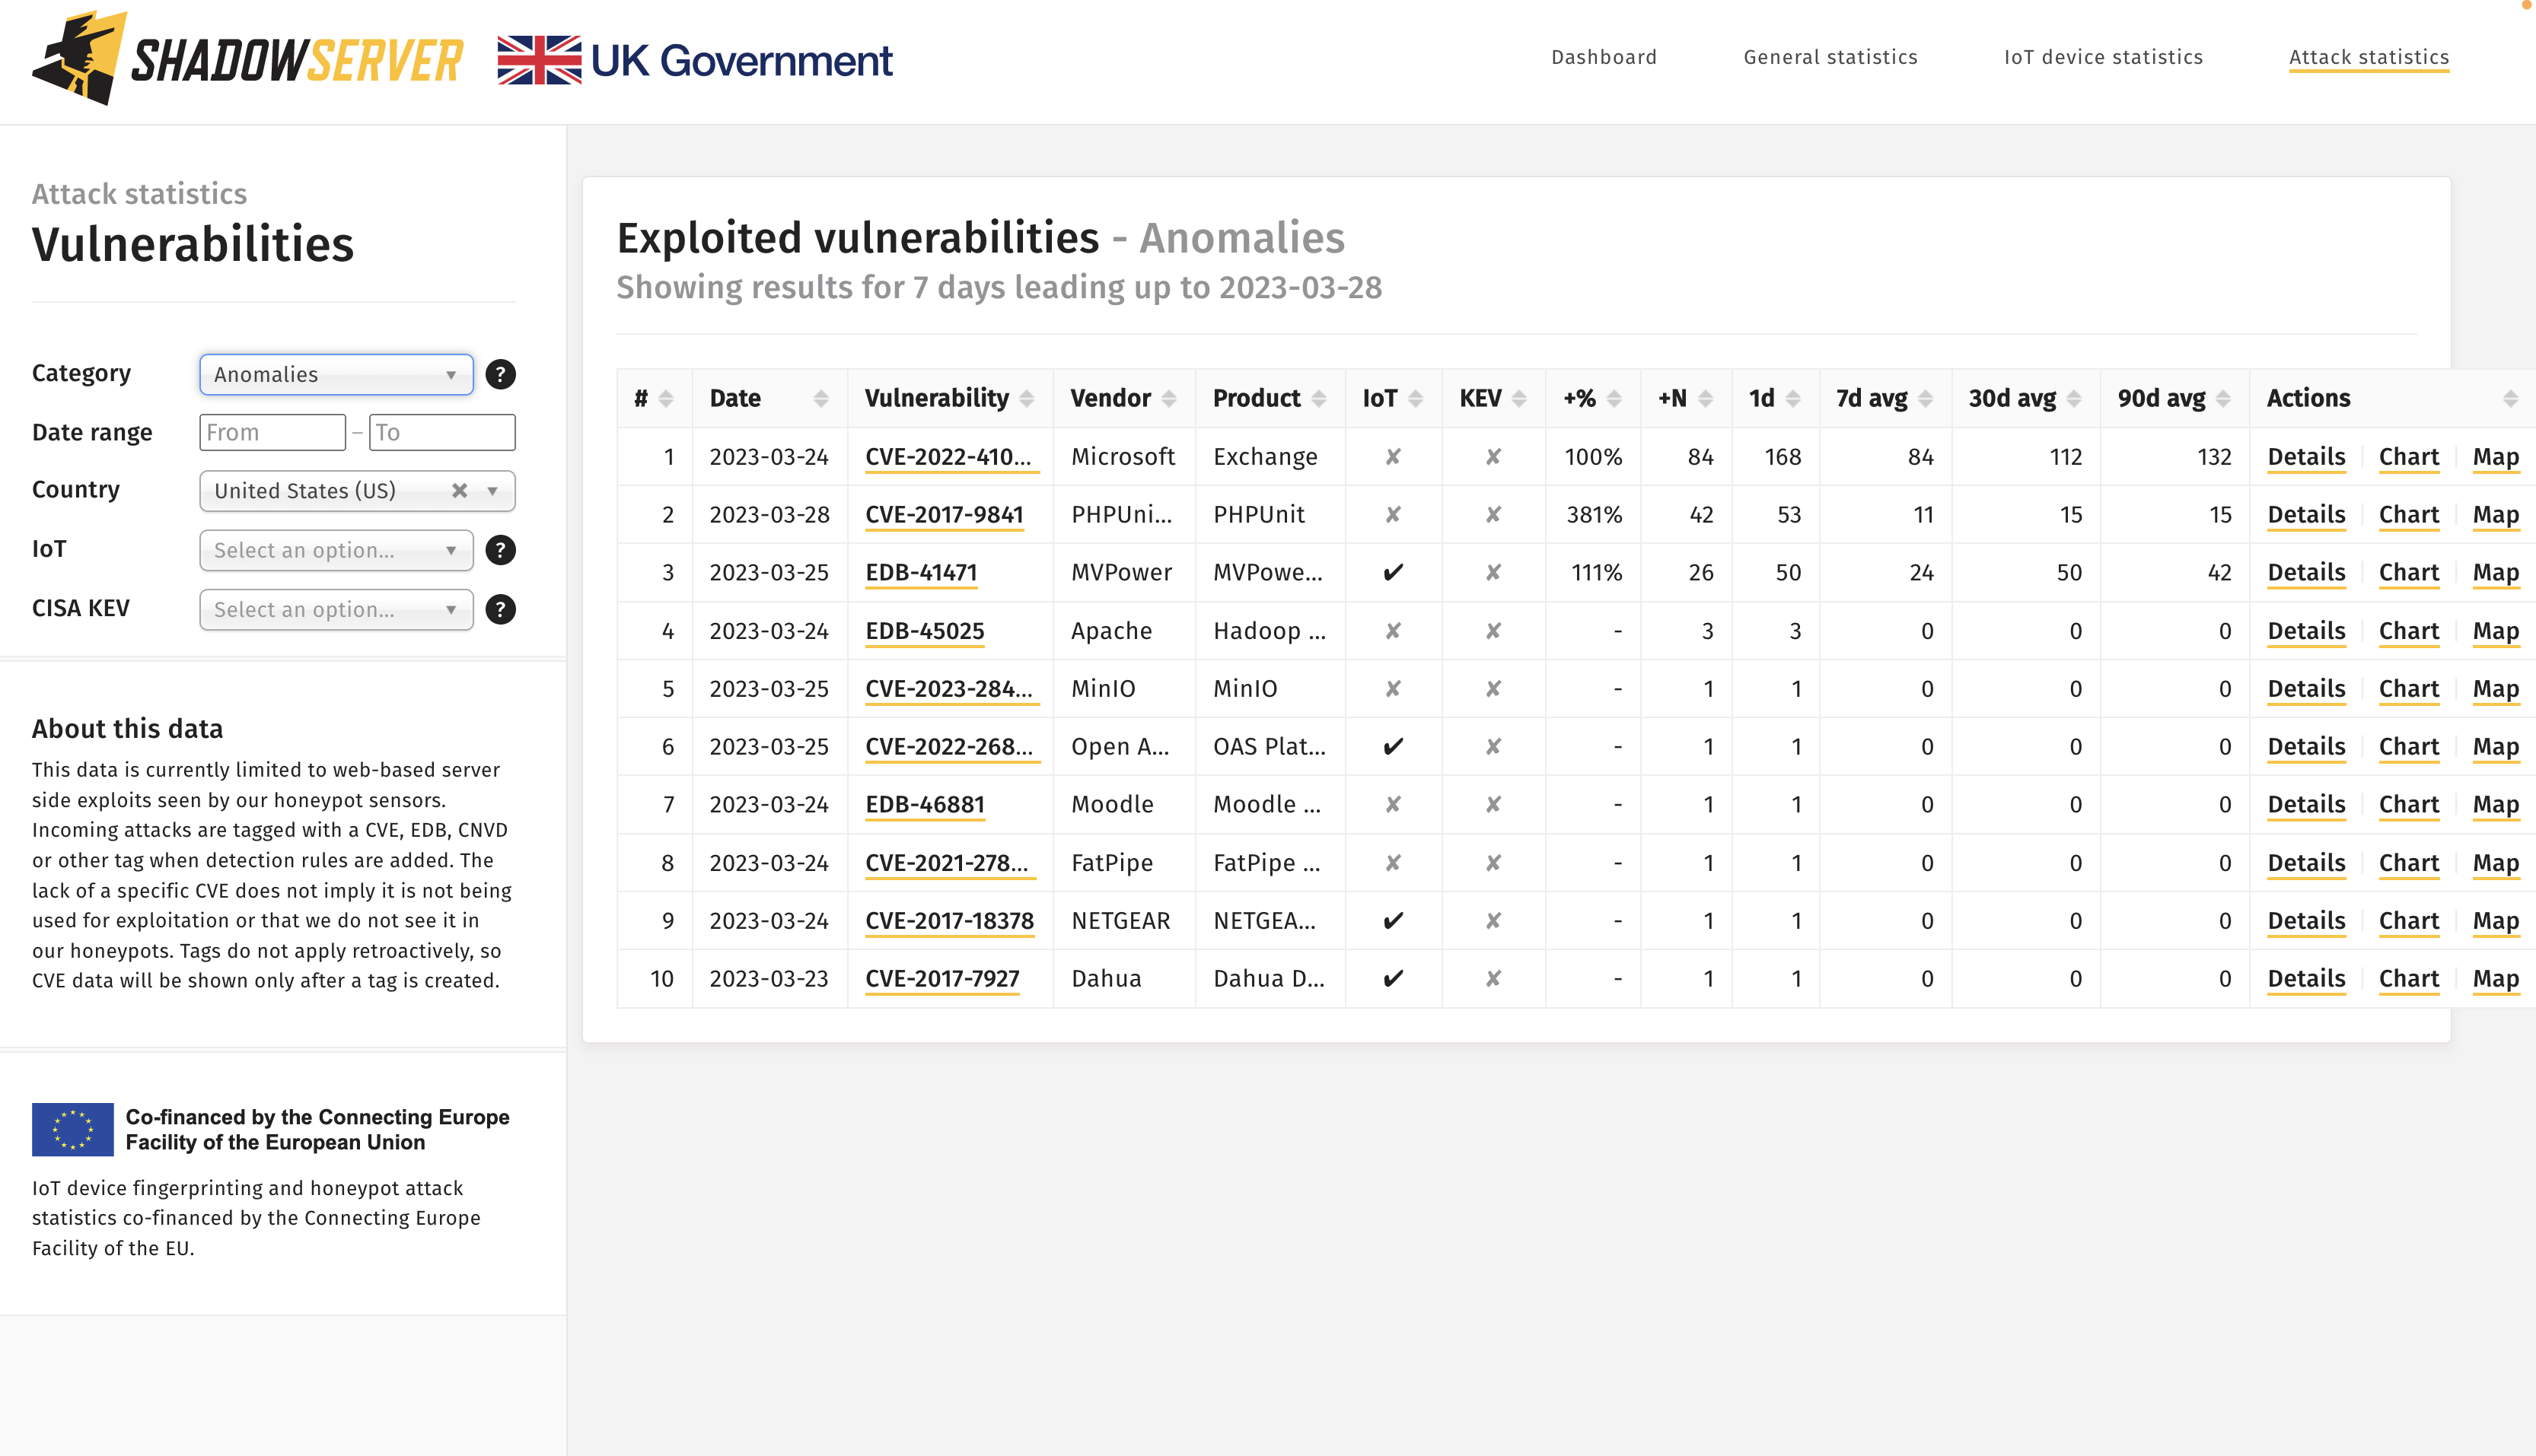Open the Category help question mark
Viewport: 2536px width, 1456px height.
click(x=500, y=374)
